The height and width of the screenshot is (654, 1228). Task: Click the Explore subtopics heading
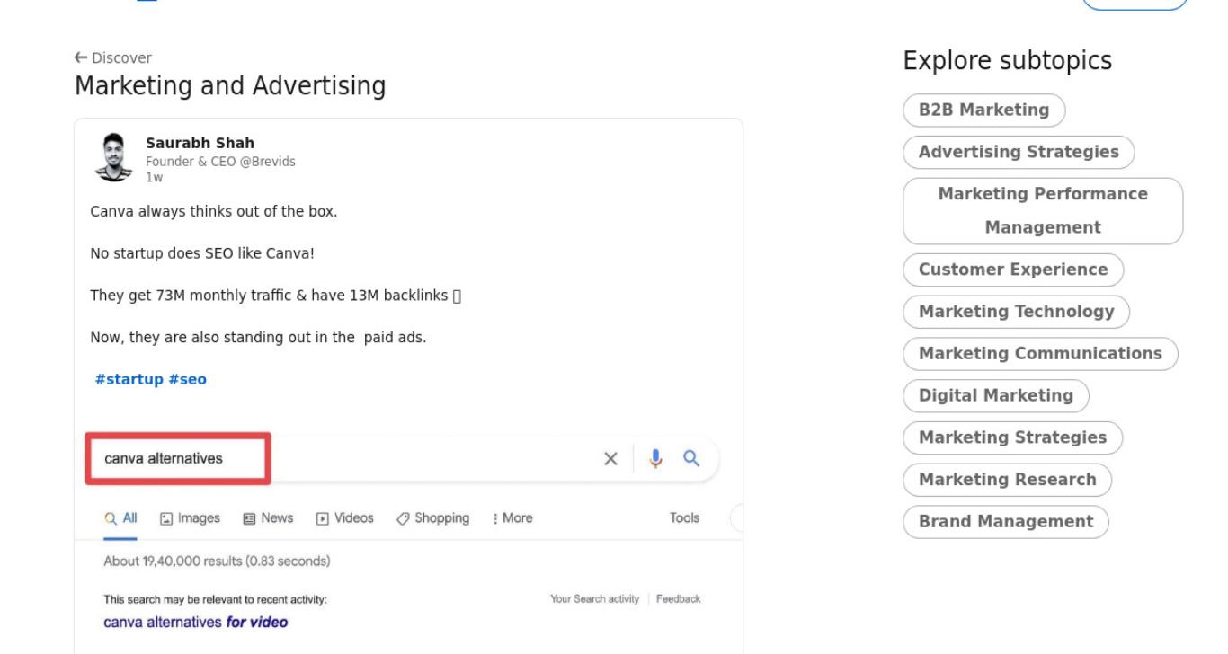[x=1008, y=61]
